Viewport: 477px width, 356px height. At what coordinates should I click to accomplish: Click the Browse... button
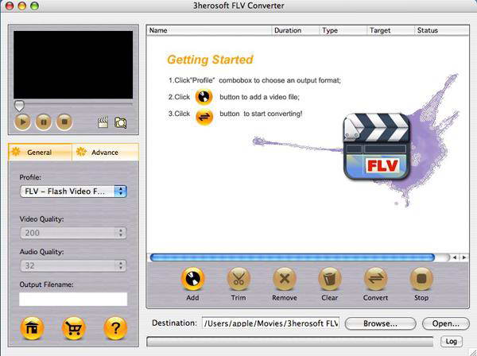381,323
